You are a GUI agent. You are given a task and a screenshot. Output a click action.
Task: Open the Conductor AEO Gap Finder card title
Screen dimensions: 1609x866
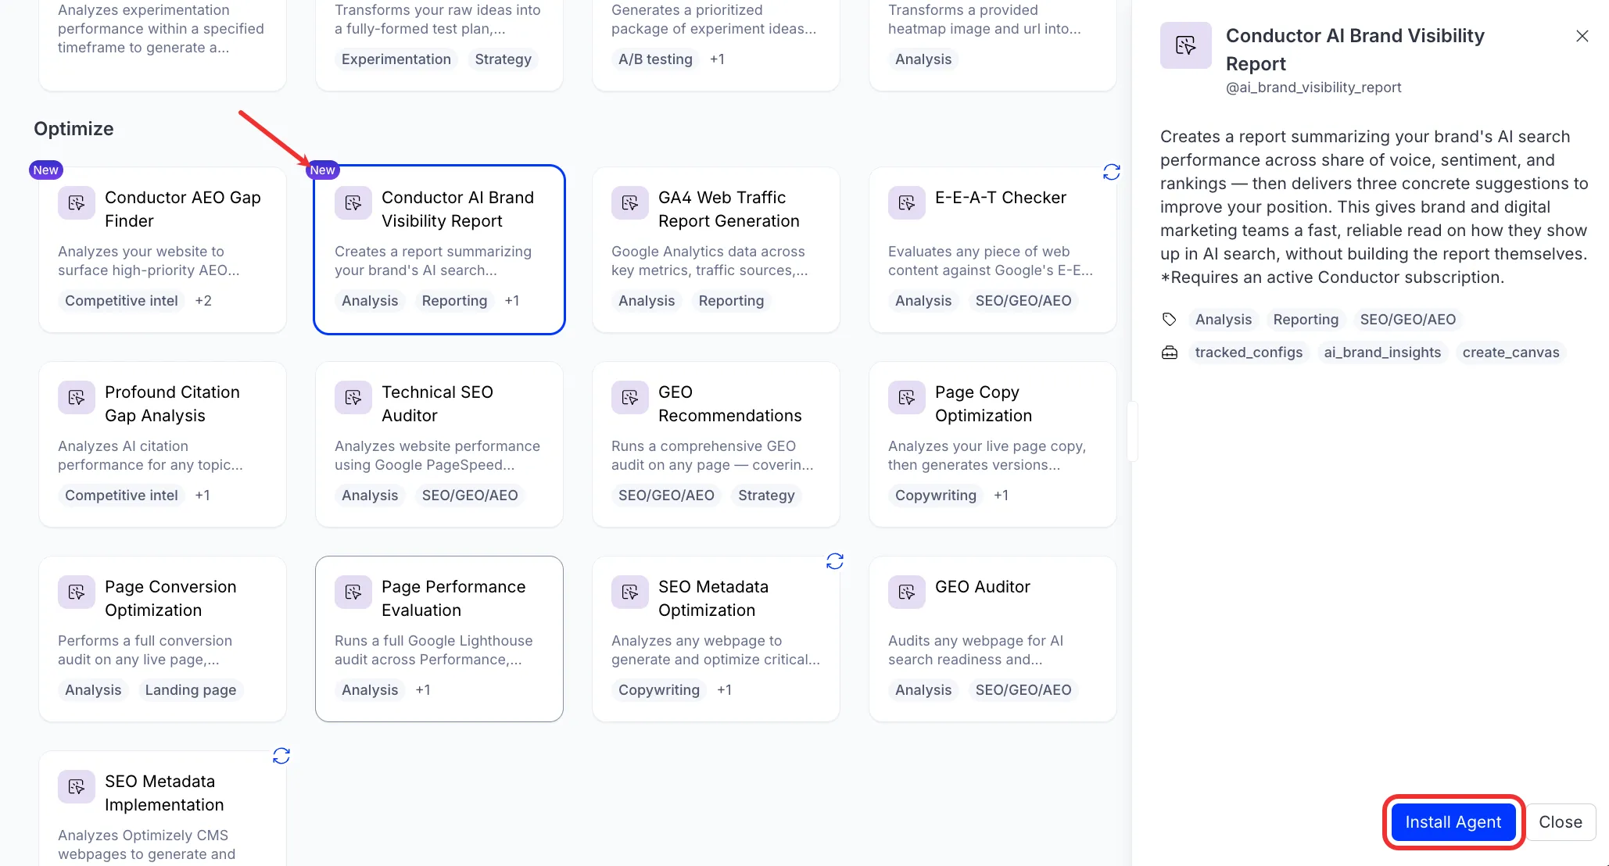183,209
